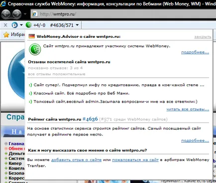
Task: Open 'подробнее...' link under site ownership
Action: point(195,52)
